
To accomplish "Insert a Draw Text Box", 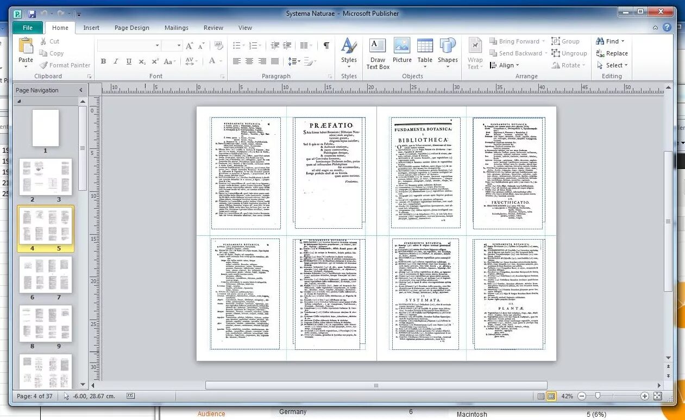I will point(378,53).
